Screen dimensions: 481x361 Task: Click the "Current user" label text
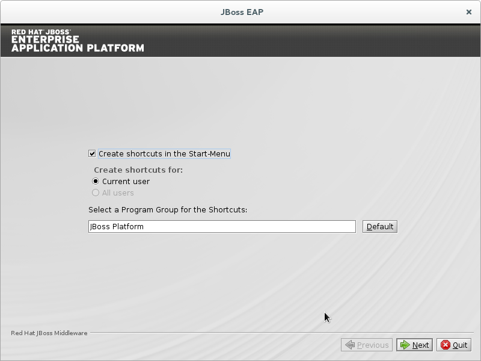(x=126, y=181)
